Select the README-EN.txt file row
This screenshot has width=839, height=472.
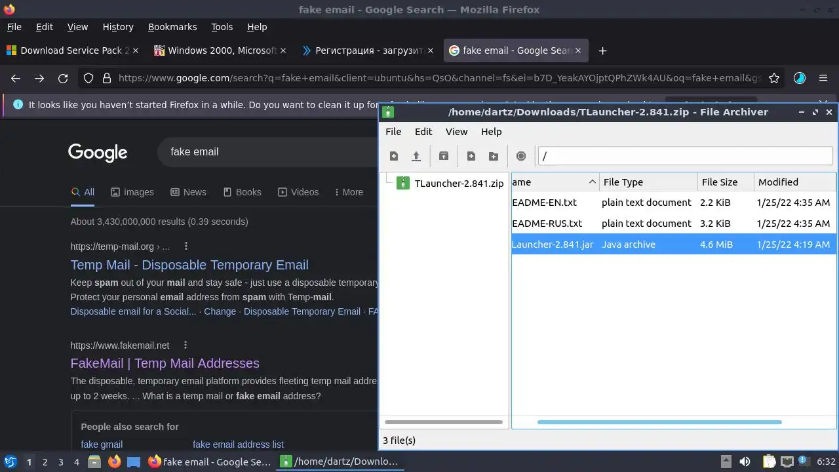(673, 203)
